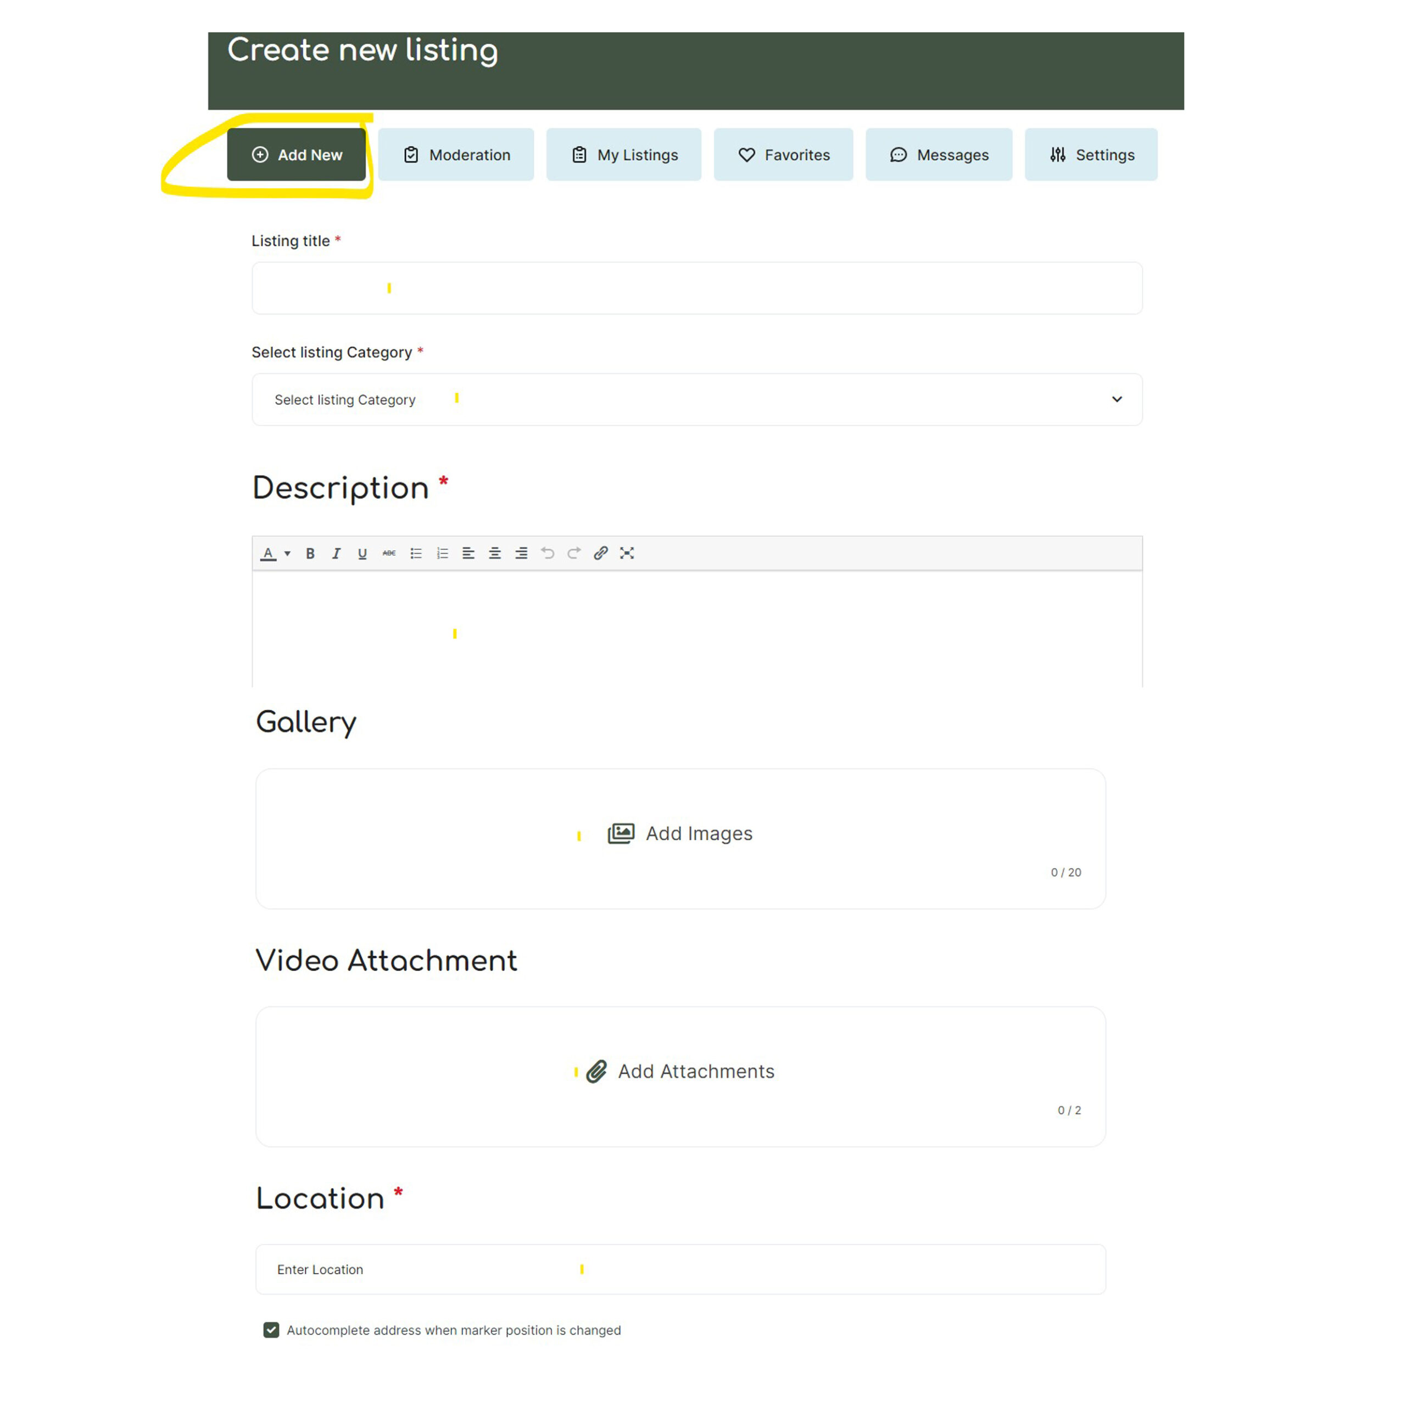The image size is (1406, 1406).
Task: Undo the last edit in the description
Action: coord(548,554)
